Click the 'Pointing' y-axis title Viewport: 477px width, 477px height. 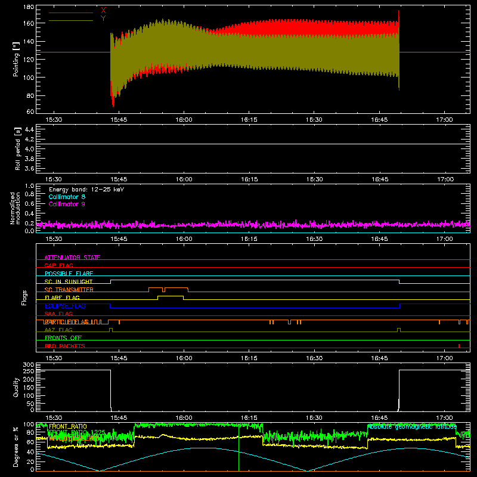pos(16,59)
